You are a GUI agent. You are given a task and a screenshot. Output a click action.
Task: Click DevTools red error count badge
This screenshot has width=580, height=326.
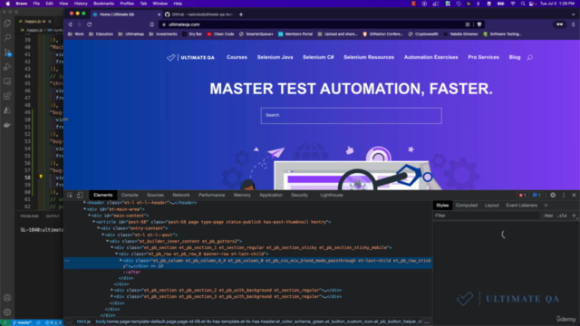tap(522, 196)
